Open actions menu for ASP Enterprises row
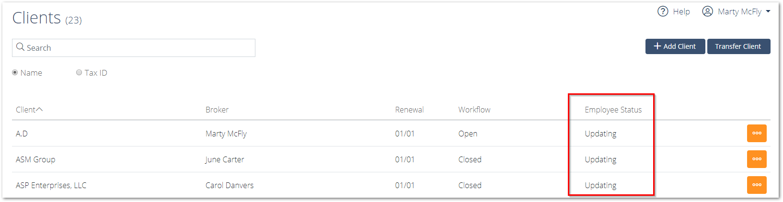Image resolution: width=783 pixels, height=202 pixels. pos(757,185)
